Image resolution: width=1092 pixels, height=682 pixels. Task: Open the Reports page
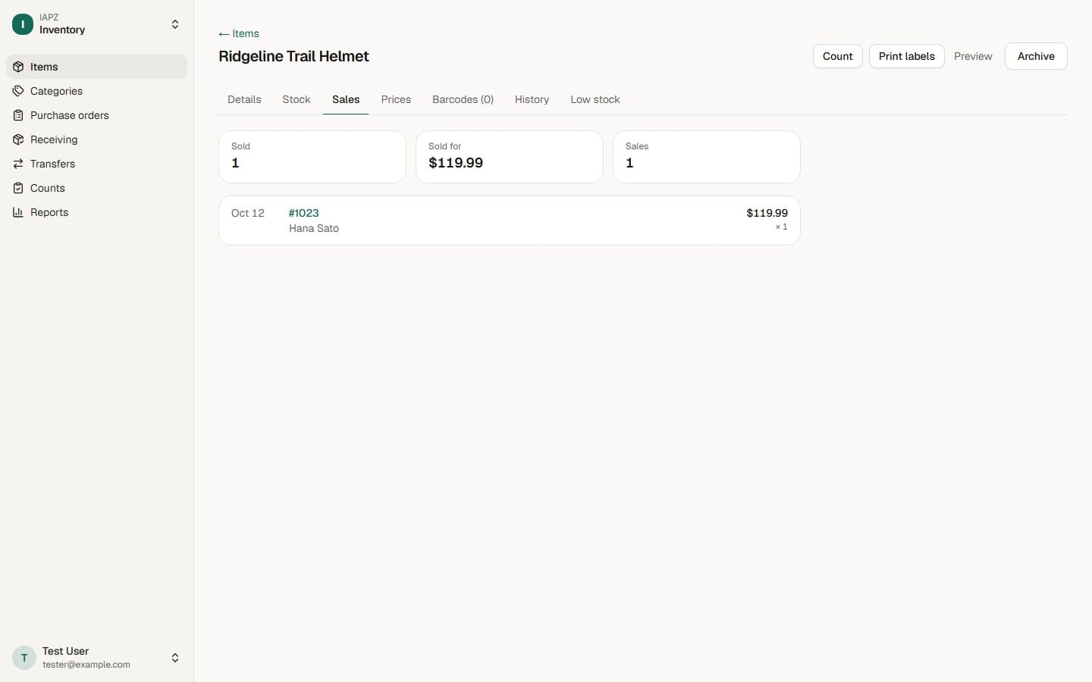pyautogui.click(x=96, y=212)
